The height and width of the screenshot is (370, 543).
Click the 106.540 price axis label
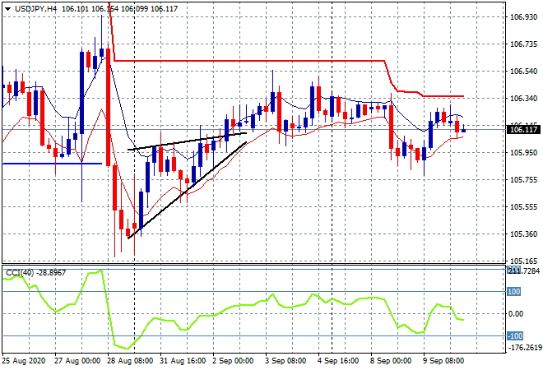pyautogui.click(x=523, y=72)
